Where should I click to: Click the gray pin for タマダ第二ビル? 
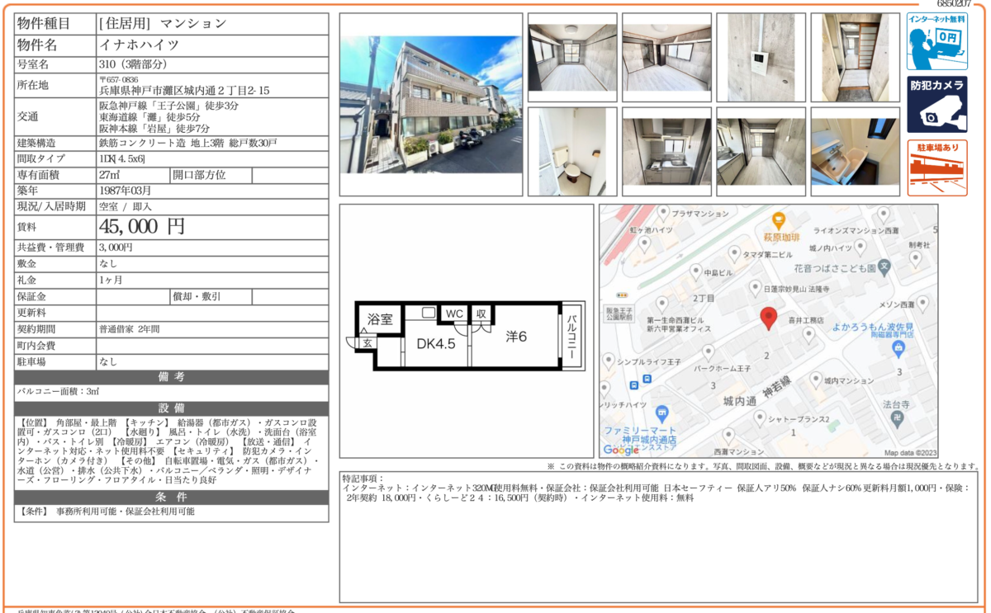click(733, 255)
